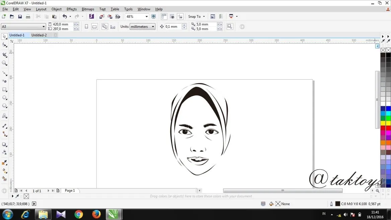Choose the Rectangle tool
391x220 pixels.
[4, 90]
